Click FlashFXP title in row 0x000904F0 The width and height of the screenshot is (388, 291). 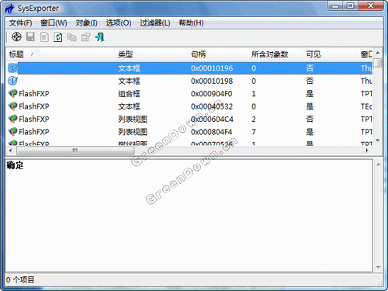34,93
